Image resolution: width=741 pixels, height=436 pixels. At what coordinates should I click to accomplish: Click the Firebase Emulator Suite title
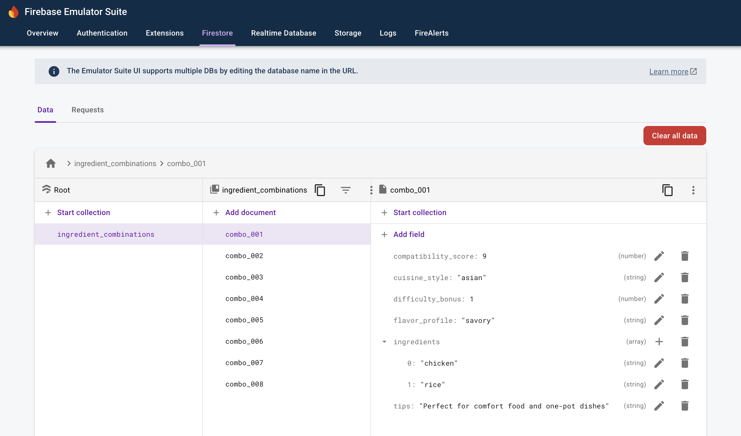[x=76, y=12]
